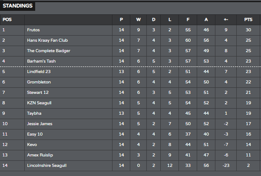Viewport: 261px width, 176px height.
Task: Sort by W wins column header
Action: (x=139, y=20)
